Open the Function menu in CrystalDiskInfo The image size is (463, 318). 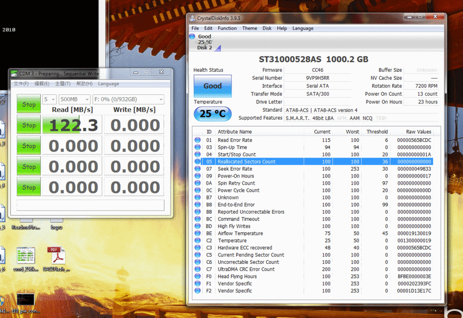[x=227, y=28]
